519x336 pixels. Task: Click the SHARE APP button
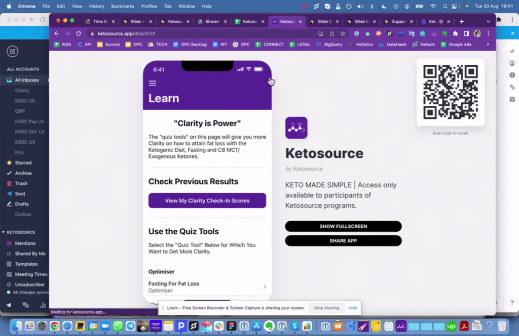[x=343, y=240]
